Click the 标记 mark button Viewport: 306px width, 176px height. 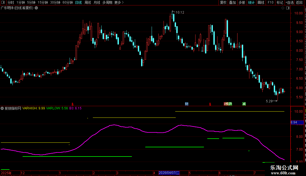click(x=280, y=2)
